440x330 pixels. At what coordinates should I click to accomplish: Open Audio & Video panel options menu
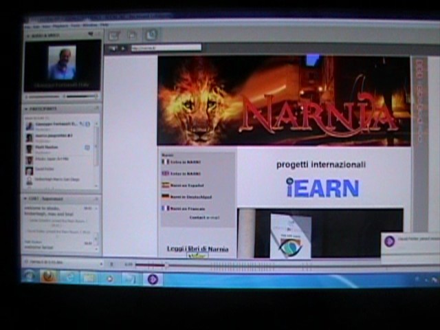[98, 34]
